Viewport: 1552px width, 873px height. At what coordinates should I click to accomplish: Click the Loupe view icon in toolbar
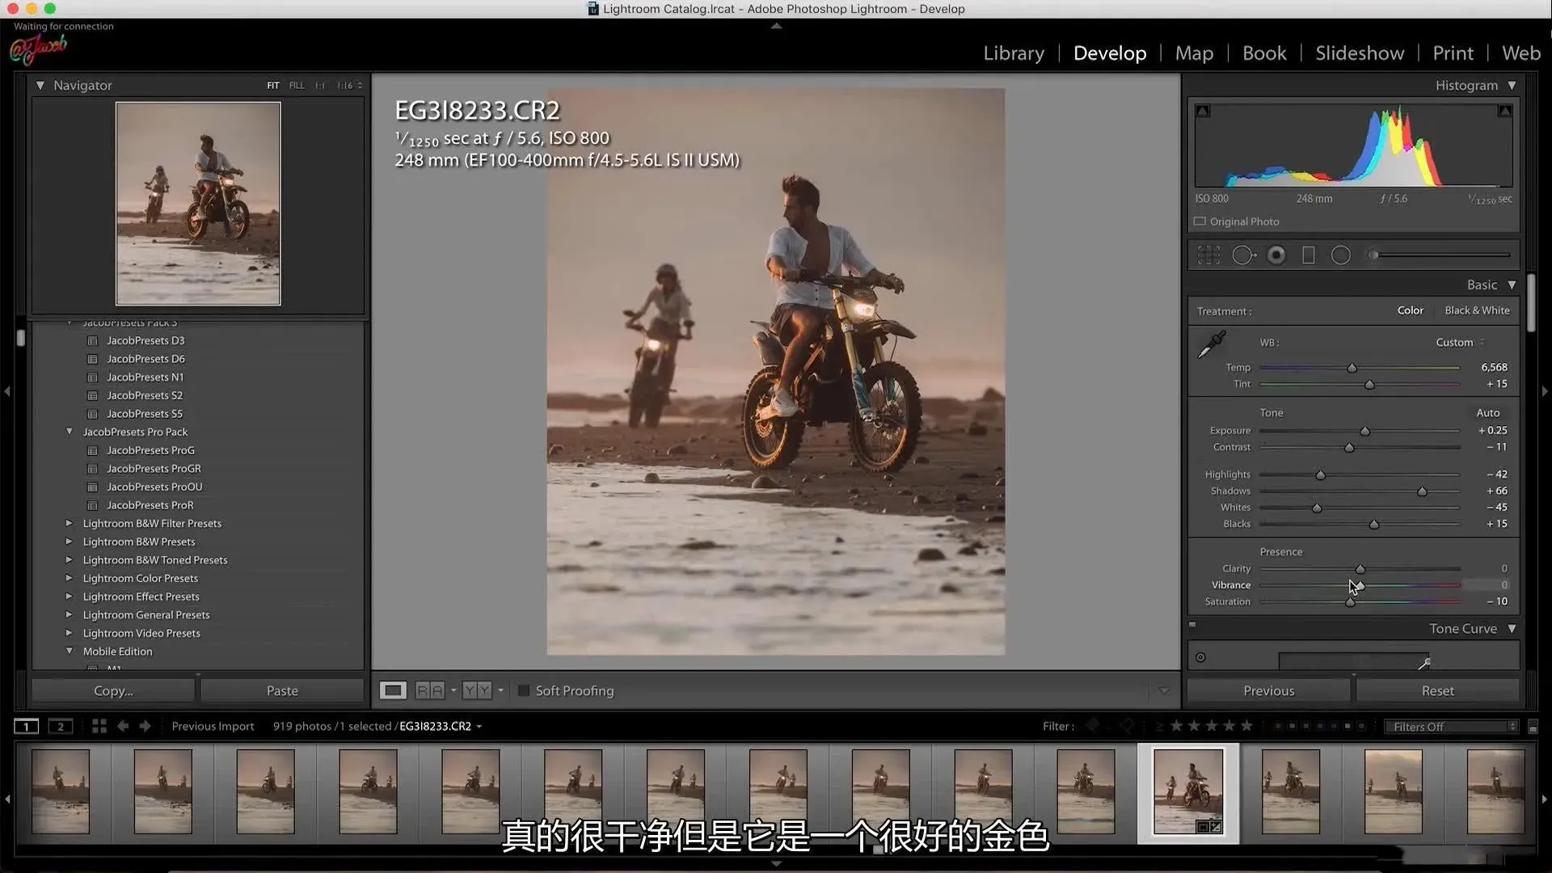393,690
